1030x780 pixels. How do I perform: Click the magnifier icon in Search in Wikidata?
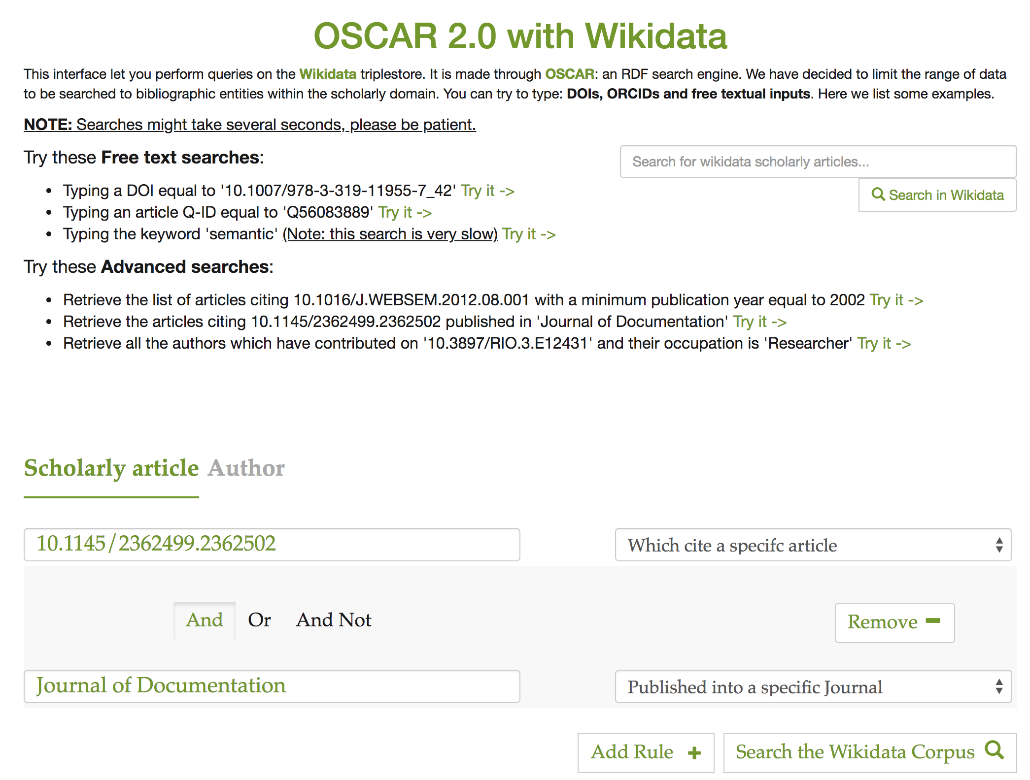[x=878, y=194]
